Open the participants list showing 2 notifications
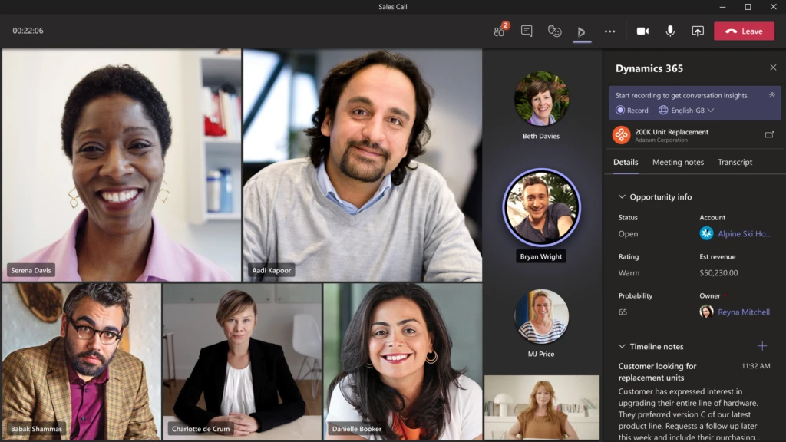 click(498, 31)
